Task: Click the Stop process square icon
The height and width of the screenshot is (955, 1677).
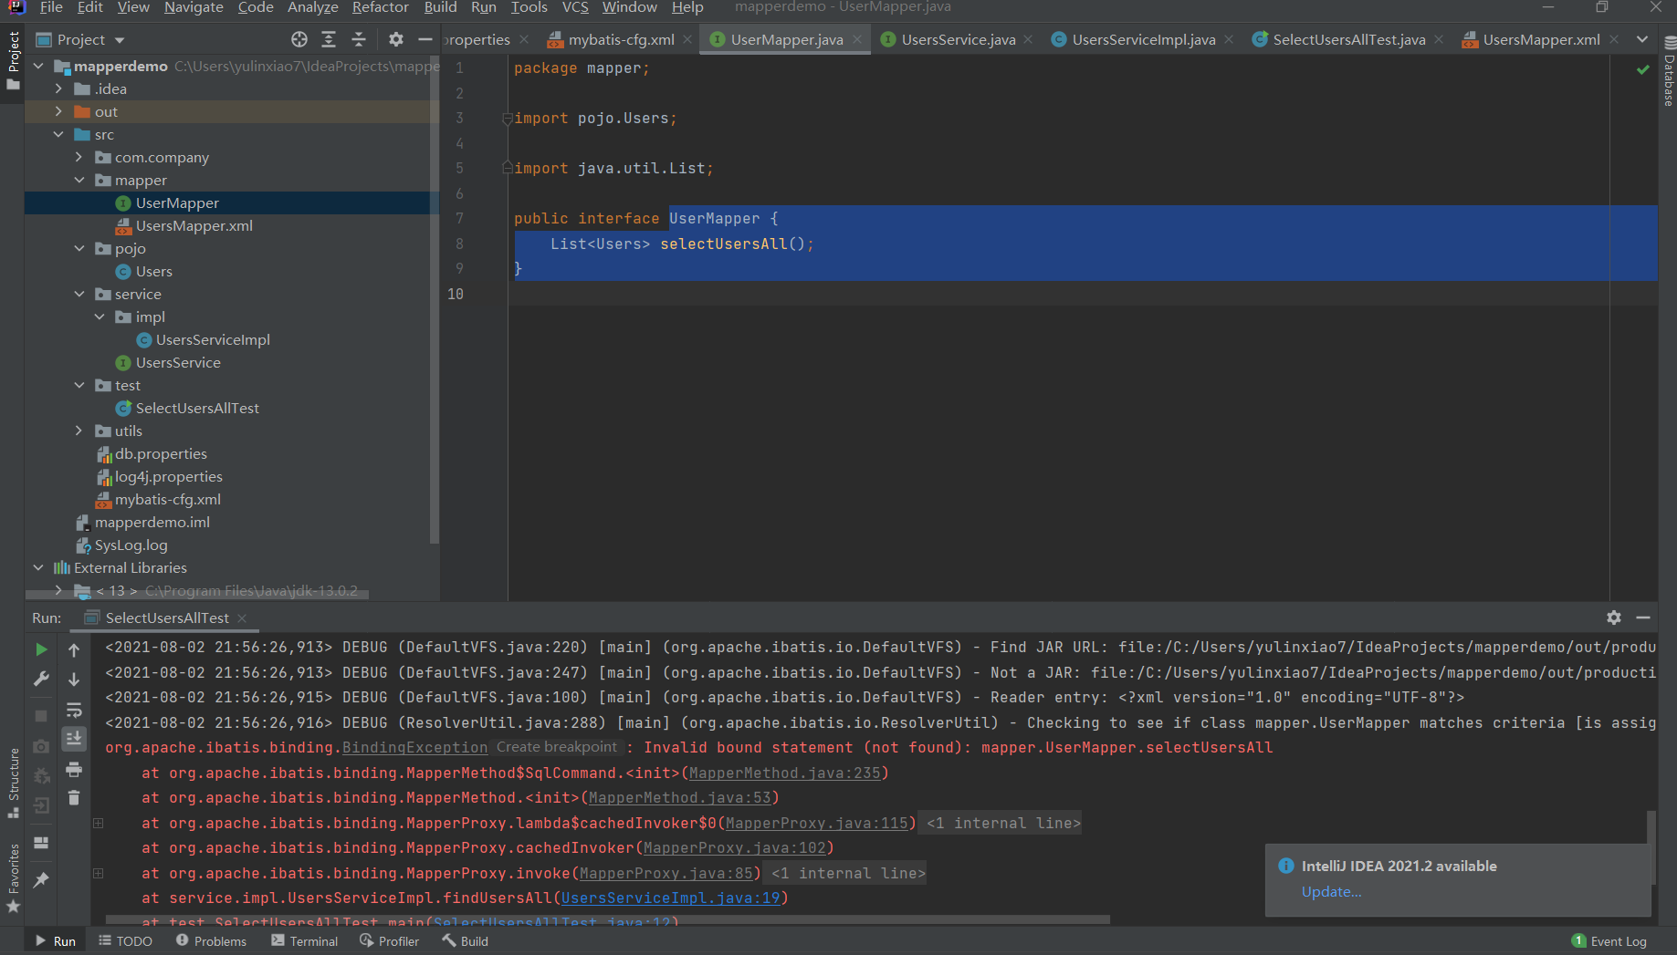Action: click(41, 716)
